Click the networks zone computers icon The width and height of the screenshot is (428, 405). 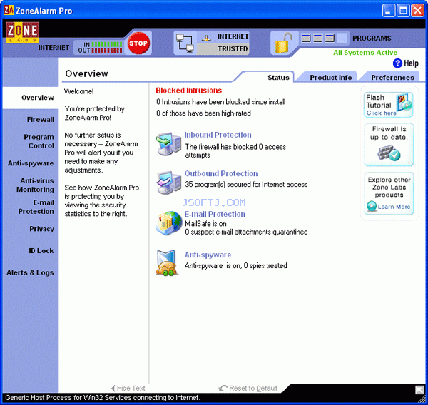[x=185, y=43]
